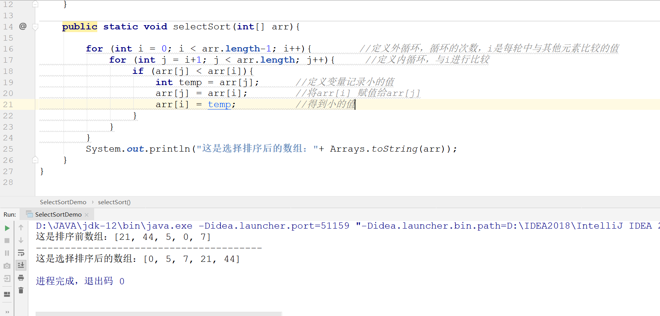Click fold end marker at line 26

click(35, 160)
